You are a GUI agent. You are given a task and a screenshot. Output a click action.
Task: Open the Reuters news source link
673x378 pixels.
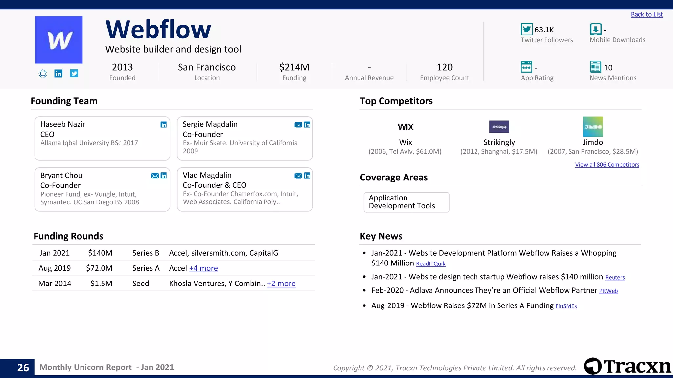click(615, 278)
